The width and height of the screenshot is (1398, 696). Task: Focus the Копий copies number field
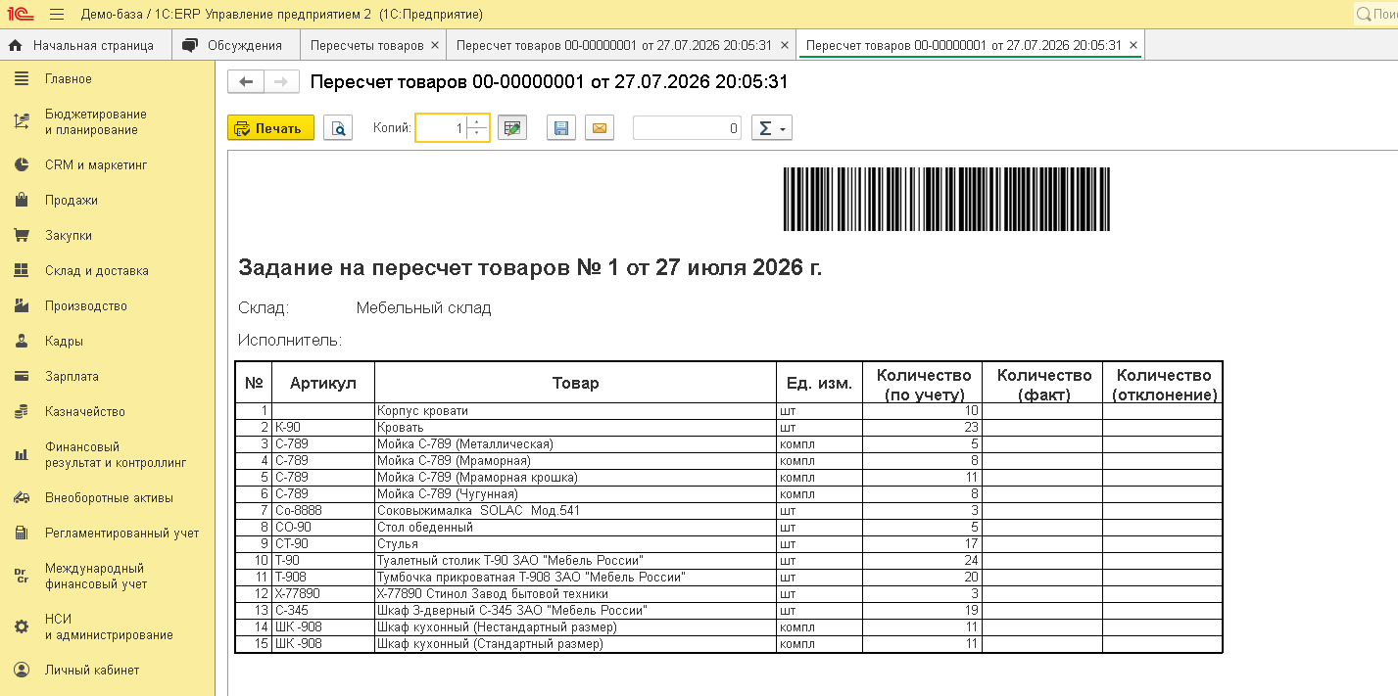pos(441,128)
